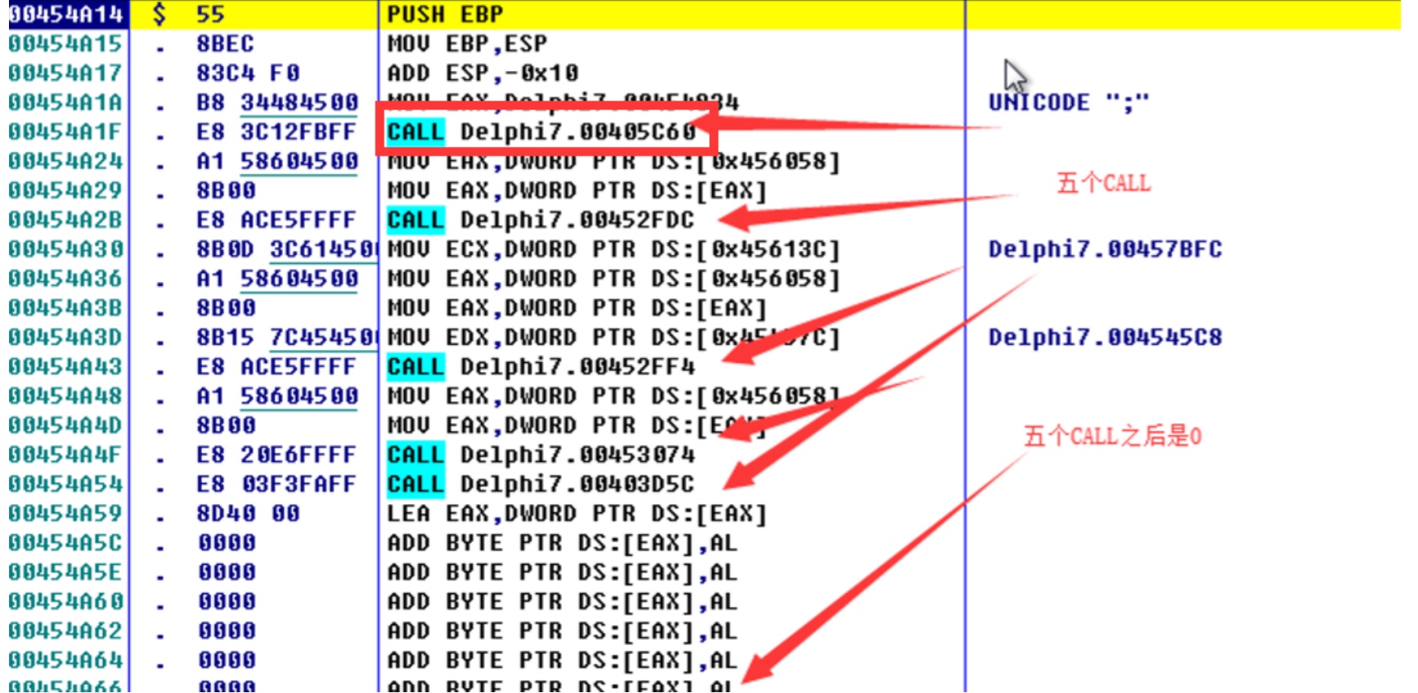Click the CALL Delphi7.00453074 instruction
1418x693 pixels.
click(540, 455)
